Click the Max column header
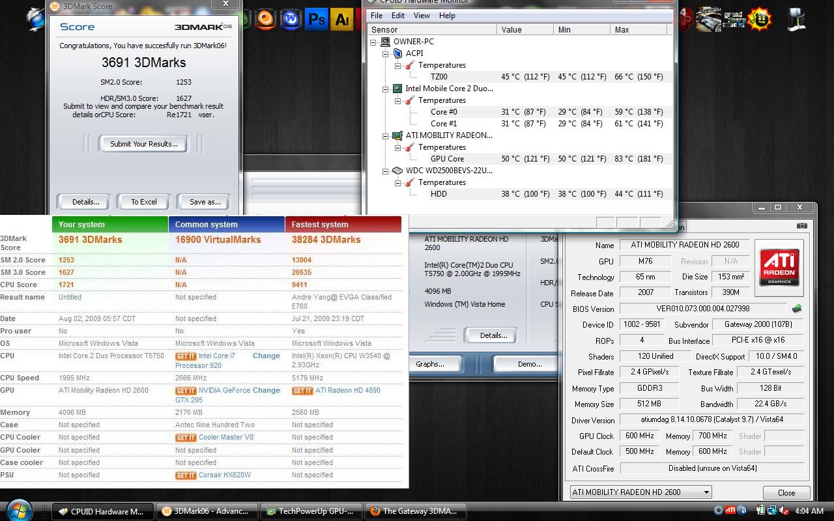 tap(639, 29)
